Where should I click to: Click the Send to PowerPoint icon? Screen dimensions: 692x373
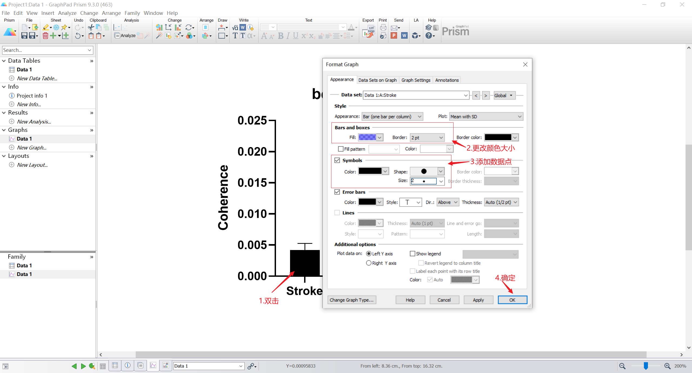(x=394, y=36)
